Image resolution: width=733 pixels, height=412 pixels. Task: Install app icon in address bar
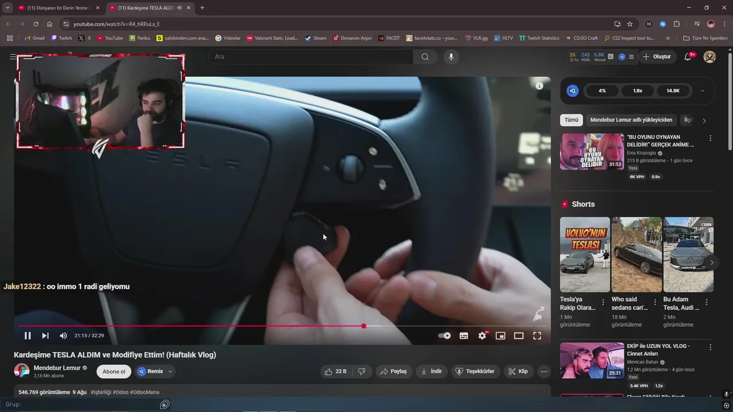[x=617, y=24]
